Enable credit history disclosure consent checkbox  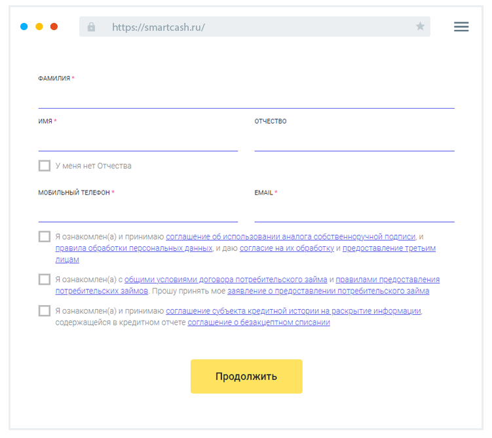point(45,311)
